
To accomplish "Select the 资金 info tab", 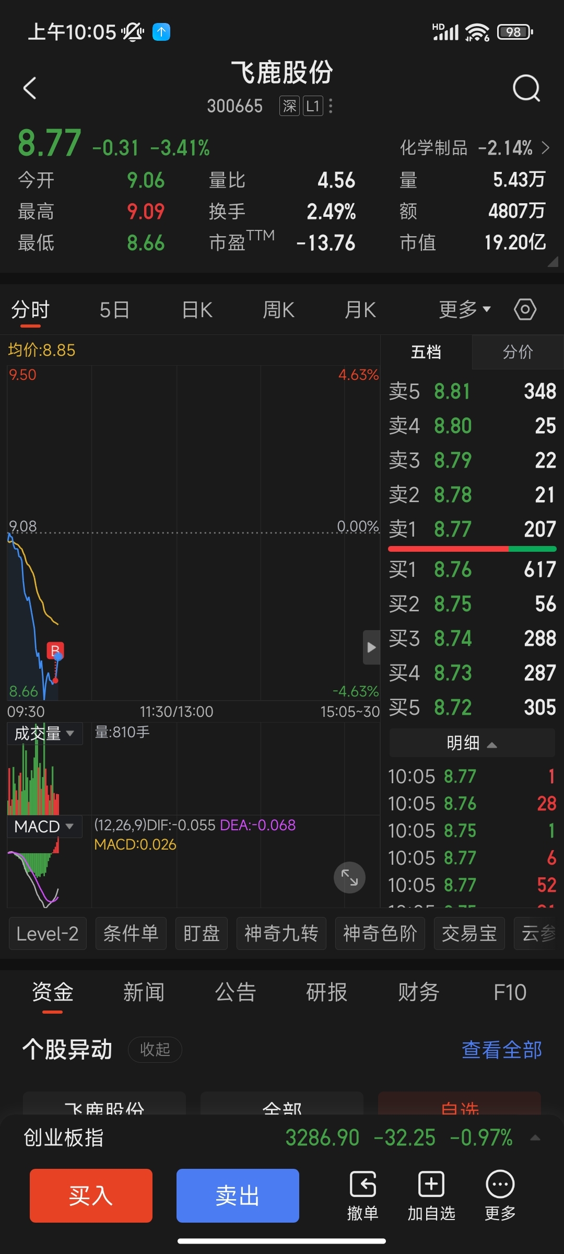I will (53, 992).
